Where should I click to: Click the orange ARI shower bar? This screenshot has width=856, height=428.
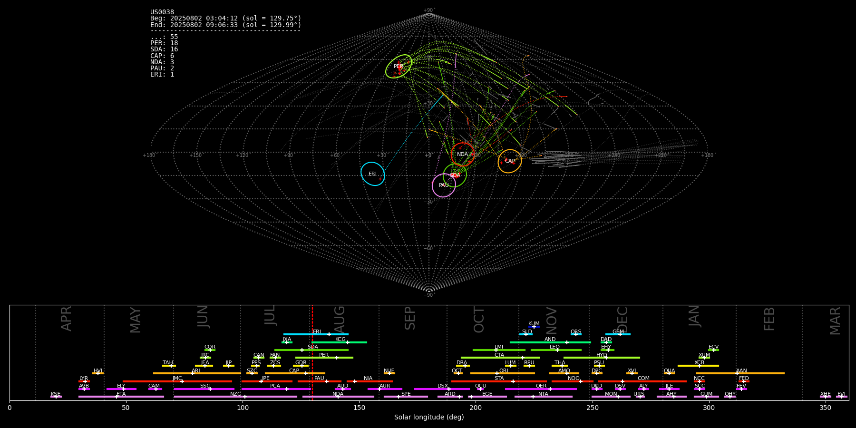click(196, 373)
